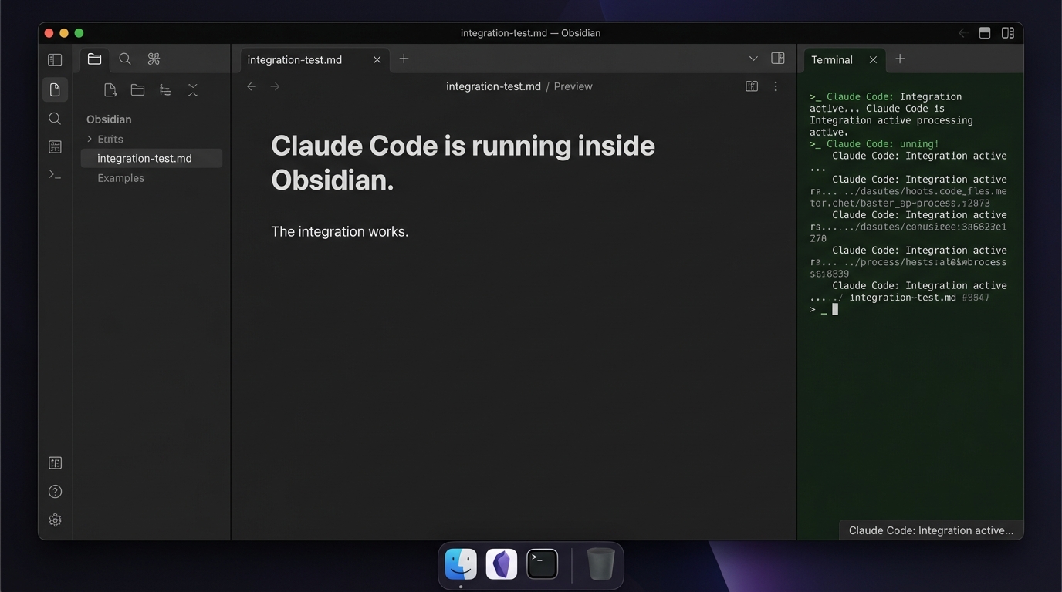Change sort order of the file list
The width and height of the screenshot is (1062, 592).
point(165,89)
